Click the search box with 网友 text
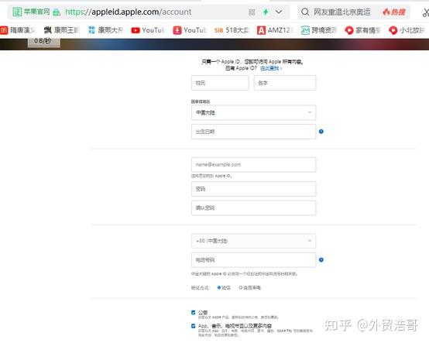The height and width of the screenshot is (343, 429). point(342,12)
